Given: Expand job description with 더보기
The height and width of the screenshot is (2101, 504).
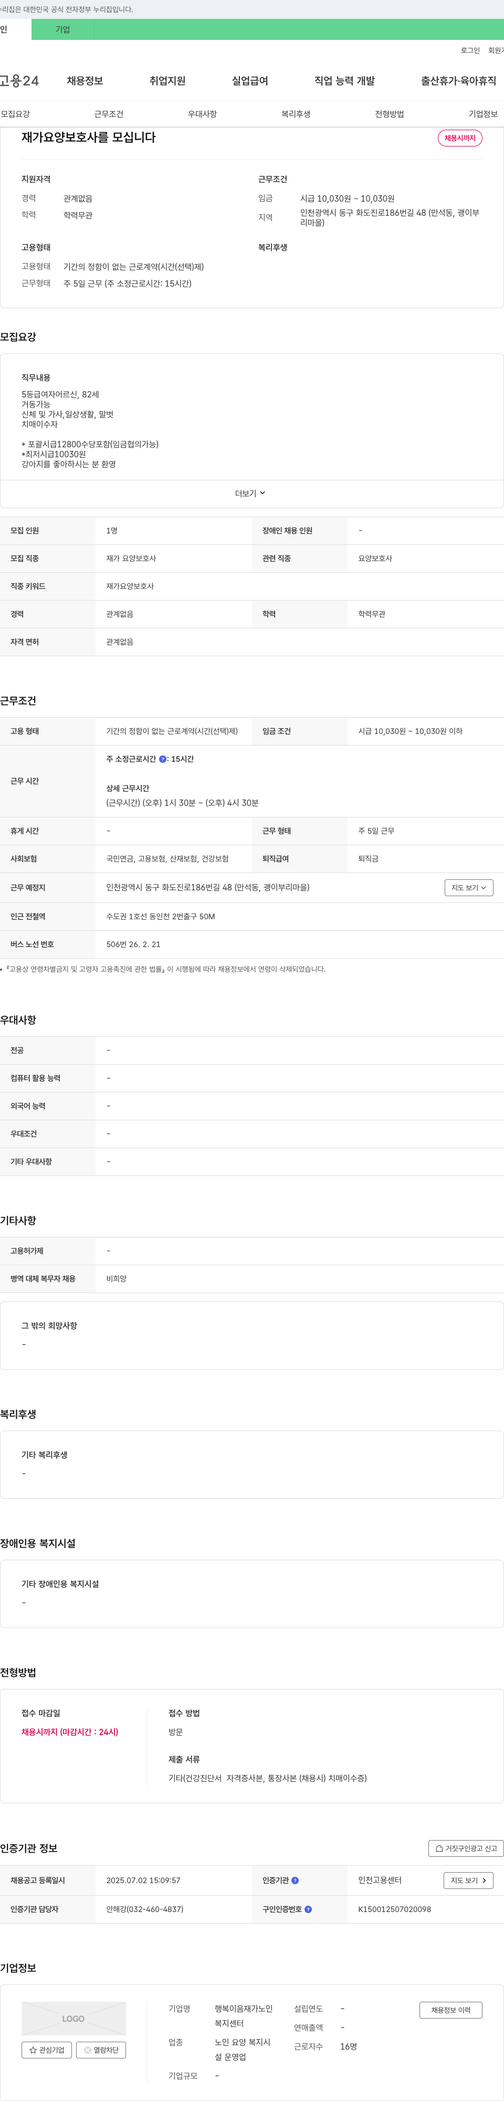Looking at the screenshot, I should tap(250, 493).
